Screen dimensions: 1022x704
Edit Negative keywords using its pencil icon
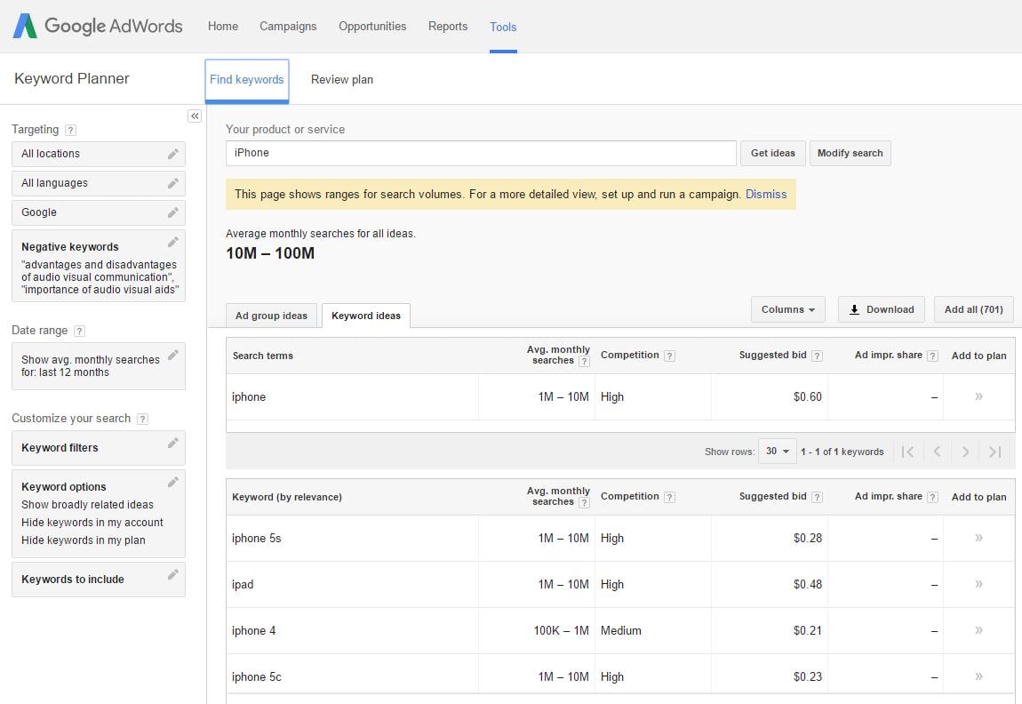174,241
